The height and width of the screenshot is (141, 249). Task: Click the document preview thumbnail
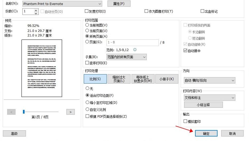coord(42,68)
